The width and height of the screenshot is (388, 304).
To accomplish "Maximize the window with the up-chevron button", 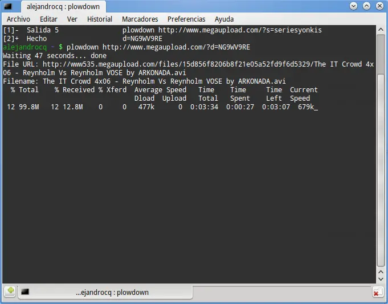I will [x=366, y=6].
